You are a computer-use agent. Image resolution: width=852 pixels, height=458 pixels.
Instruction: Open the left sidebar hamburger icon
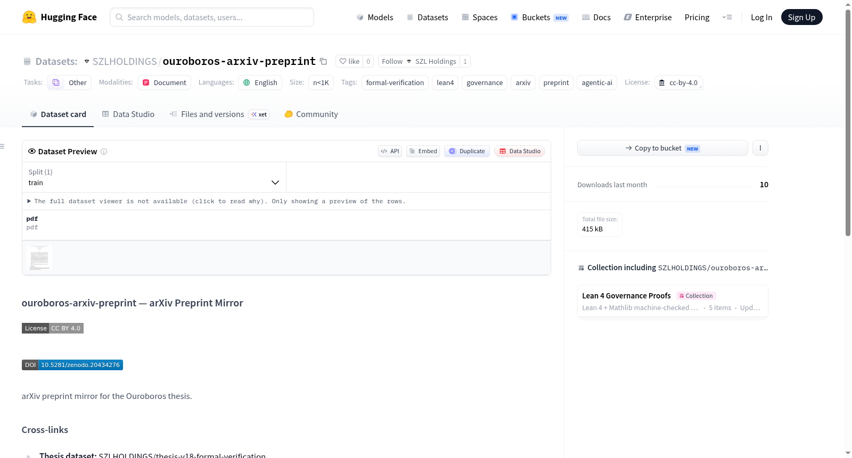click(2, 146)
